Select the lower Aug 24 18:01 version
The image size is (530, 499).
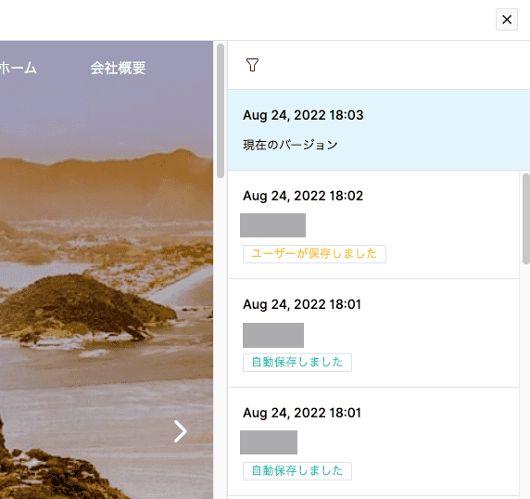click(x=373, y=441)
